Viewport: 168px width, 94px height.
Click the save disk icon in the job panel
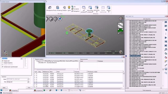[166, 69]
